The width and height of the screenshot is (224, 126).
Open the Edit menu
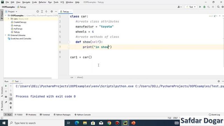point(13,2)
